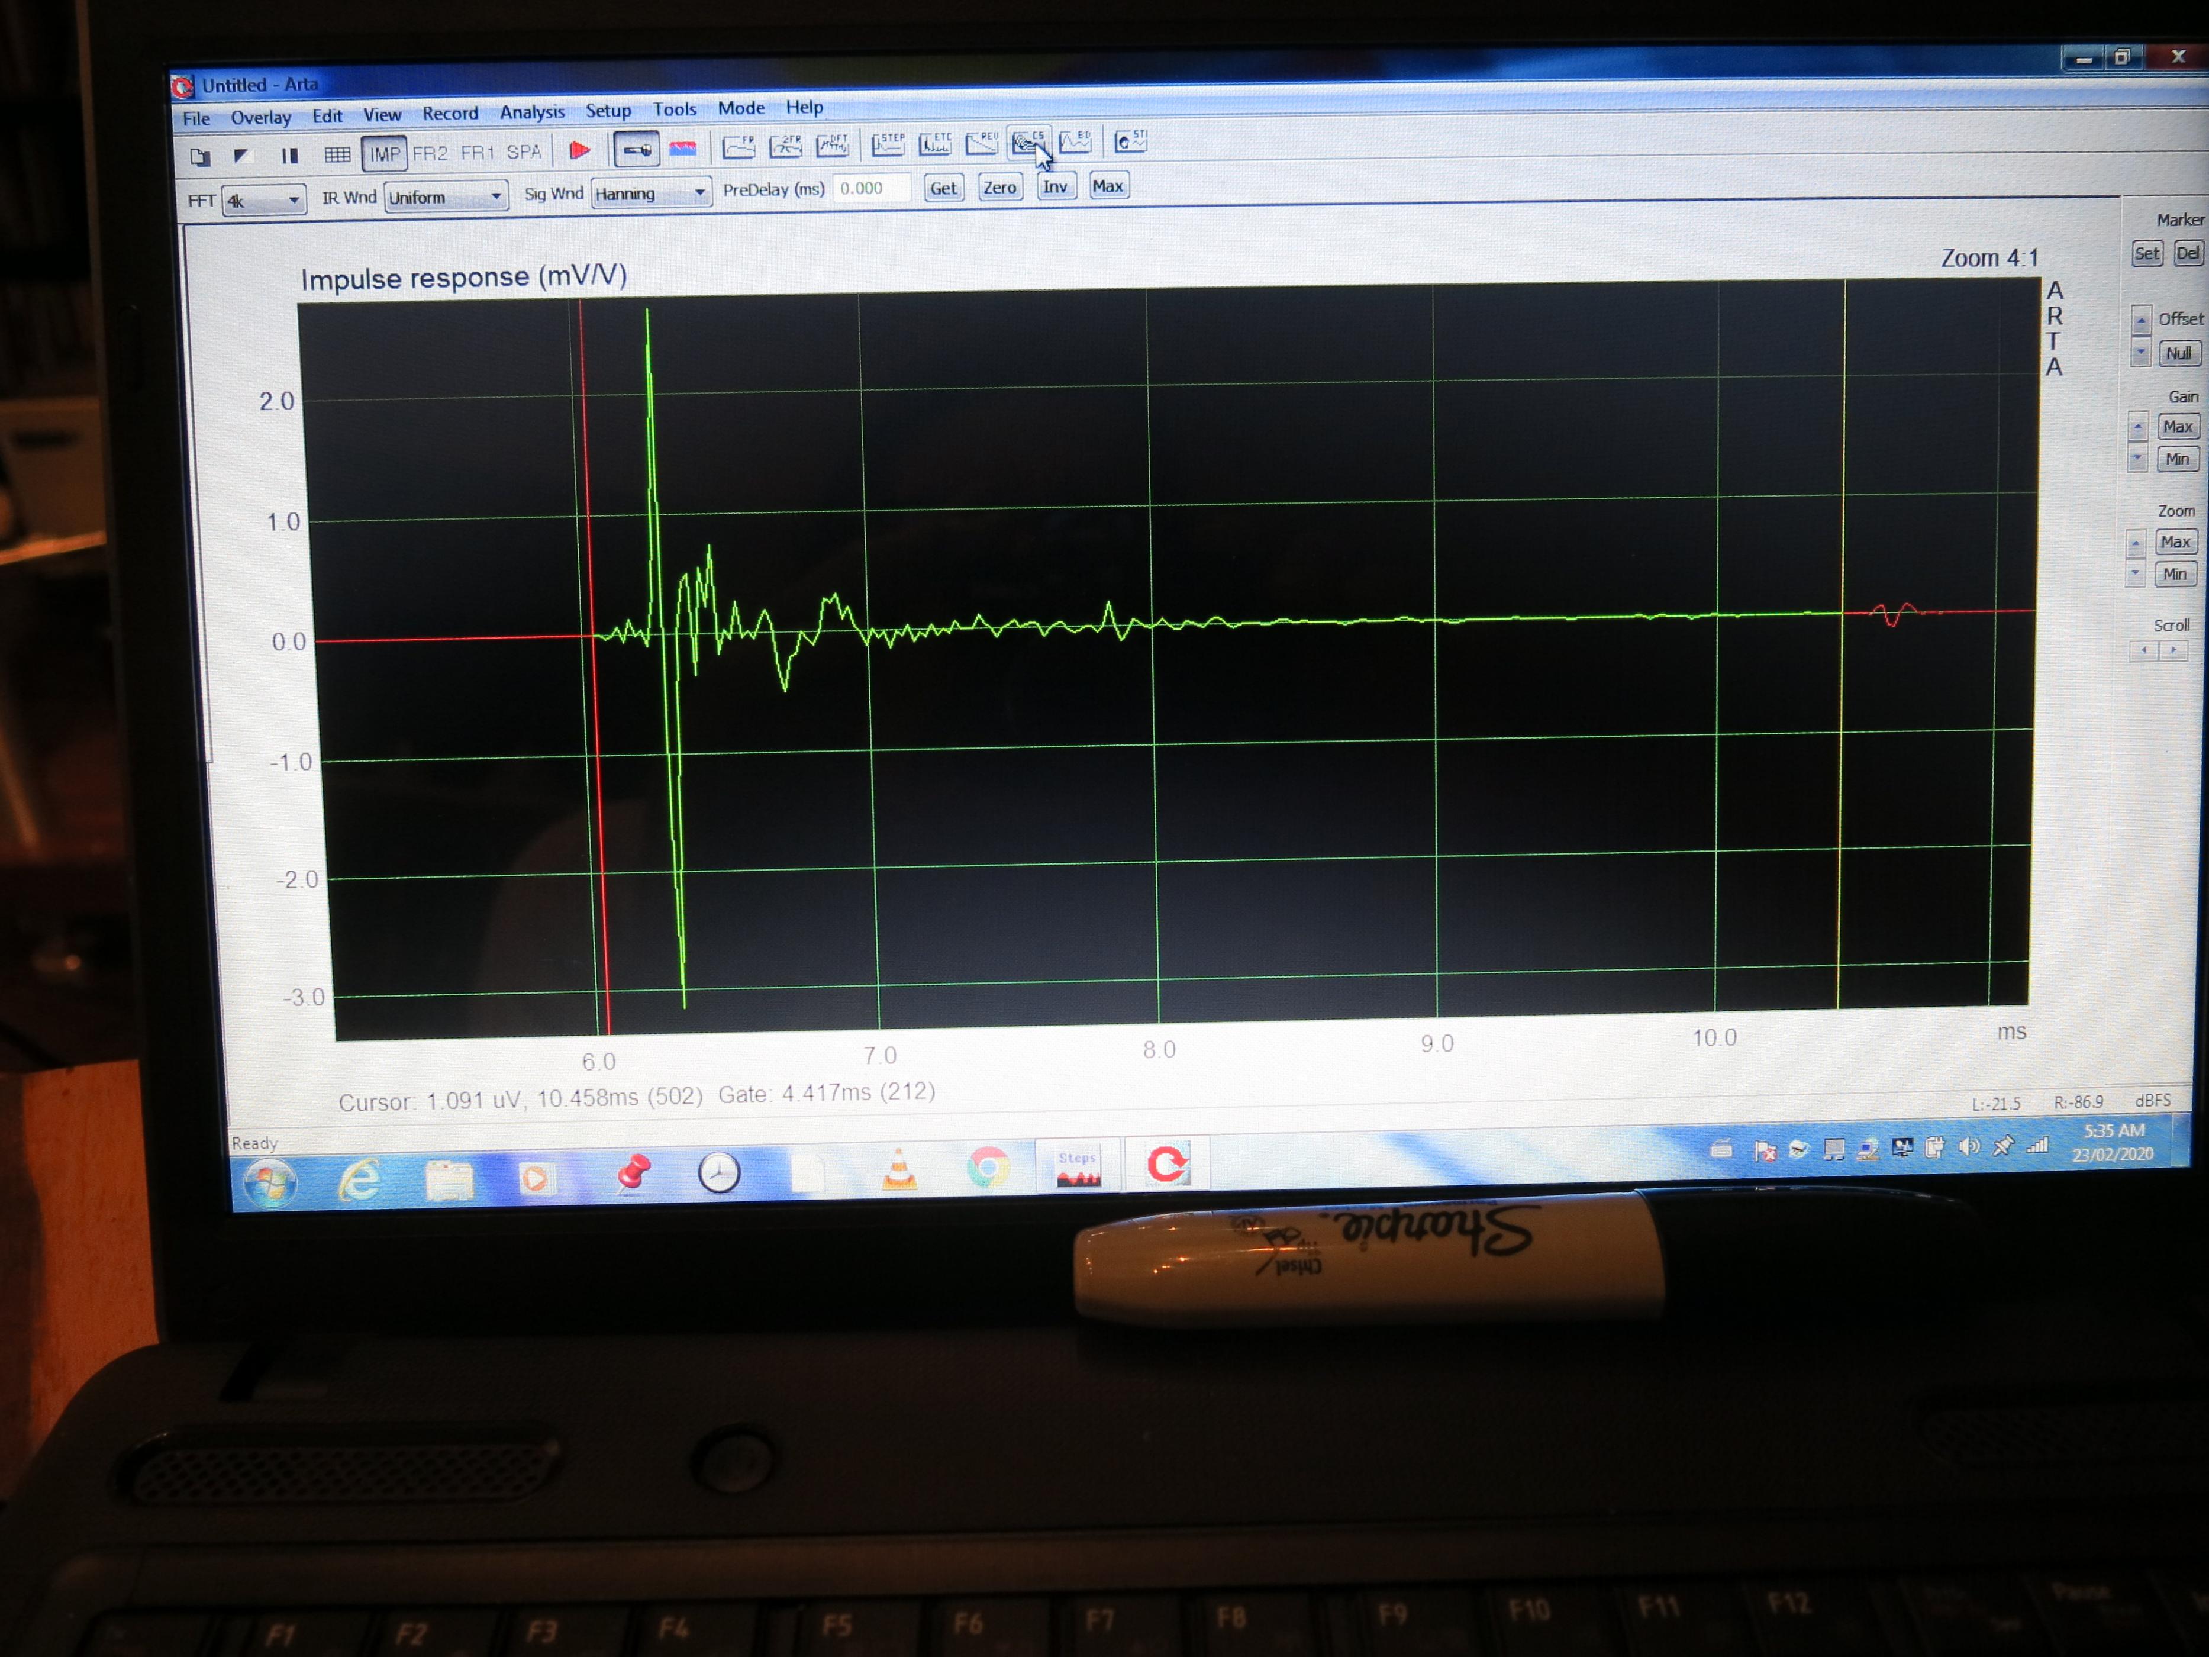Click the Zoom Min button

pyautogui.click(x=2175, y=574)
